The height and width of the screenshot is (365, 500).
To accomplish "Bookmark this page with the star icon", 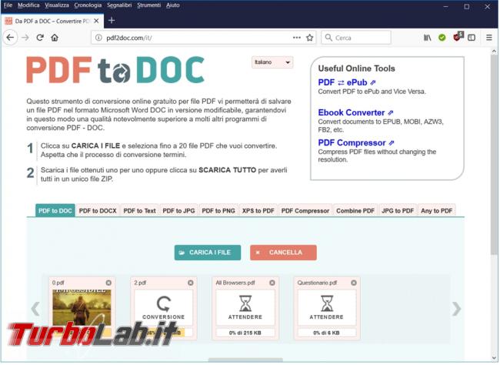I will click(x=309, y=38).
